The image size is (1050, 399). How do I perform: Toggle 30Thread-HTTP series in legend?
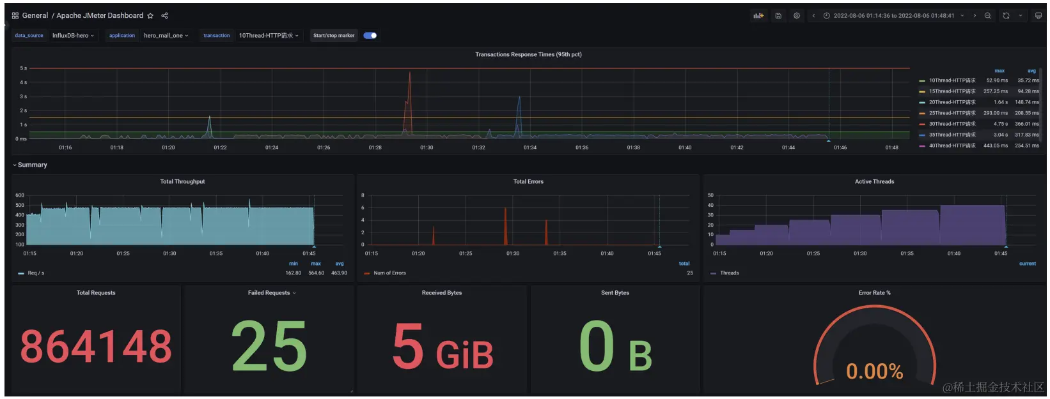click(x=952, y=124)
